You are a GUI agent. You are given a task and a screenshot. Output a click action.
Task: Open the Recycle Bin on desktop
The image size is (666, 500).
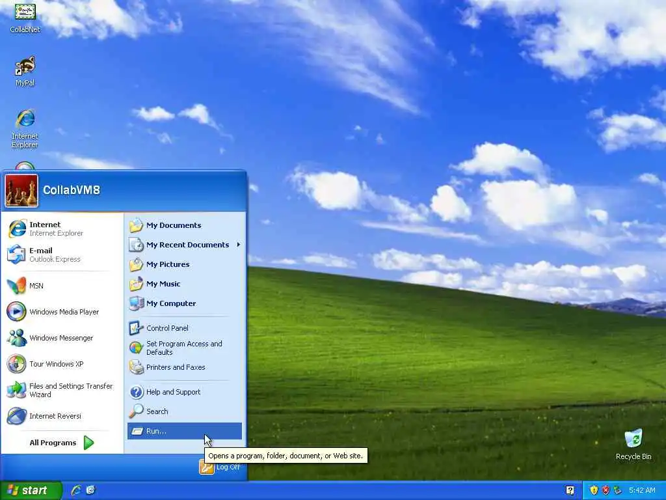click(633, 444)
